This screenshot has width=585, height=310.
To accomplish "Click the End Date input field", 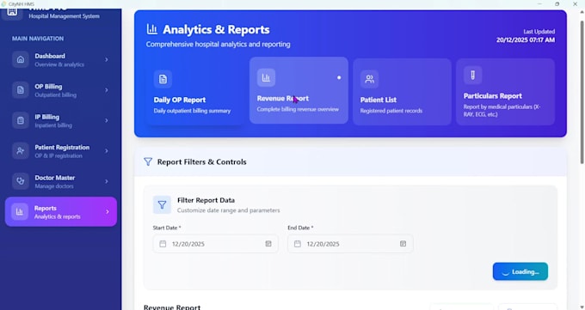I will [350, 244].
